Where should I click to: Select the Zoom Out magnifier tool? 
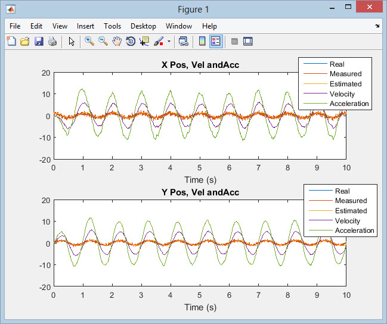click(103, 41)
